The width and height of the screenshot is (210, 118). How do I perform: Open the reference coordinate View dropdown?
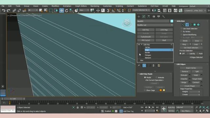tap(84, 10)
